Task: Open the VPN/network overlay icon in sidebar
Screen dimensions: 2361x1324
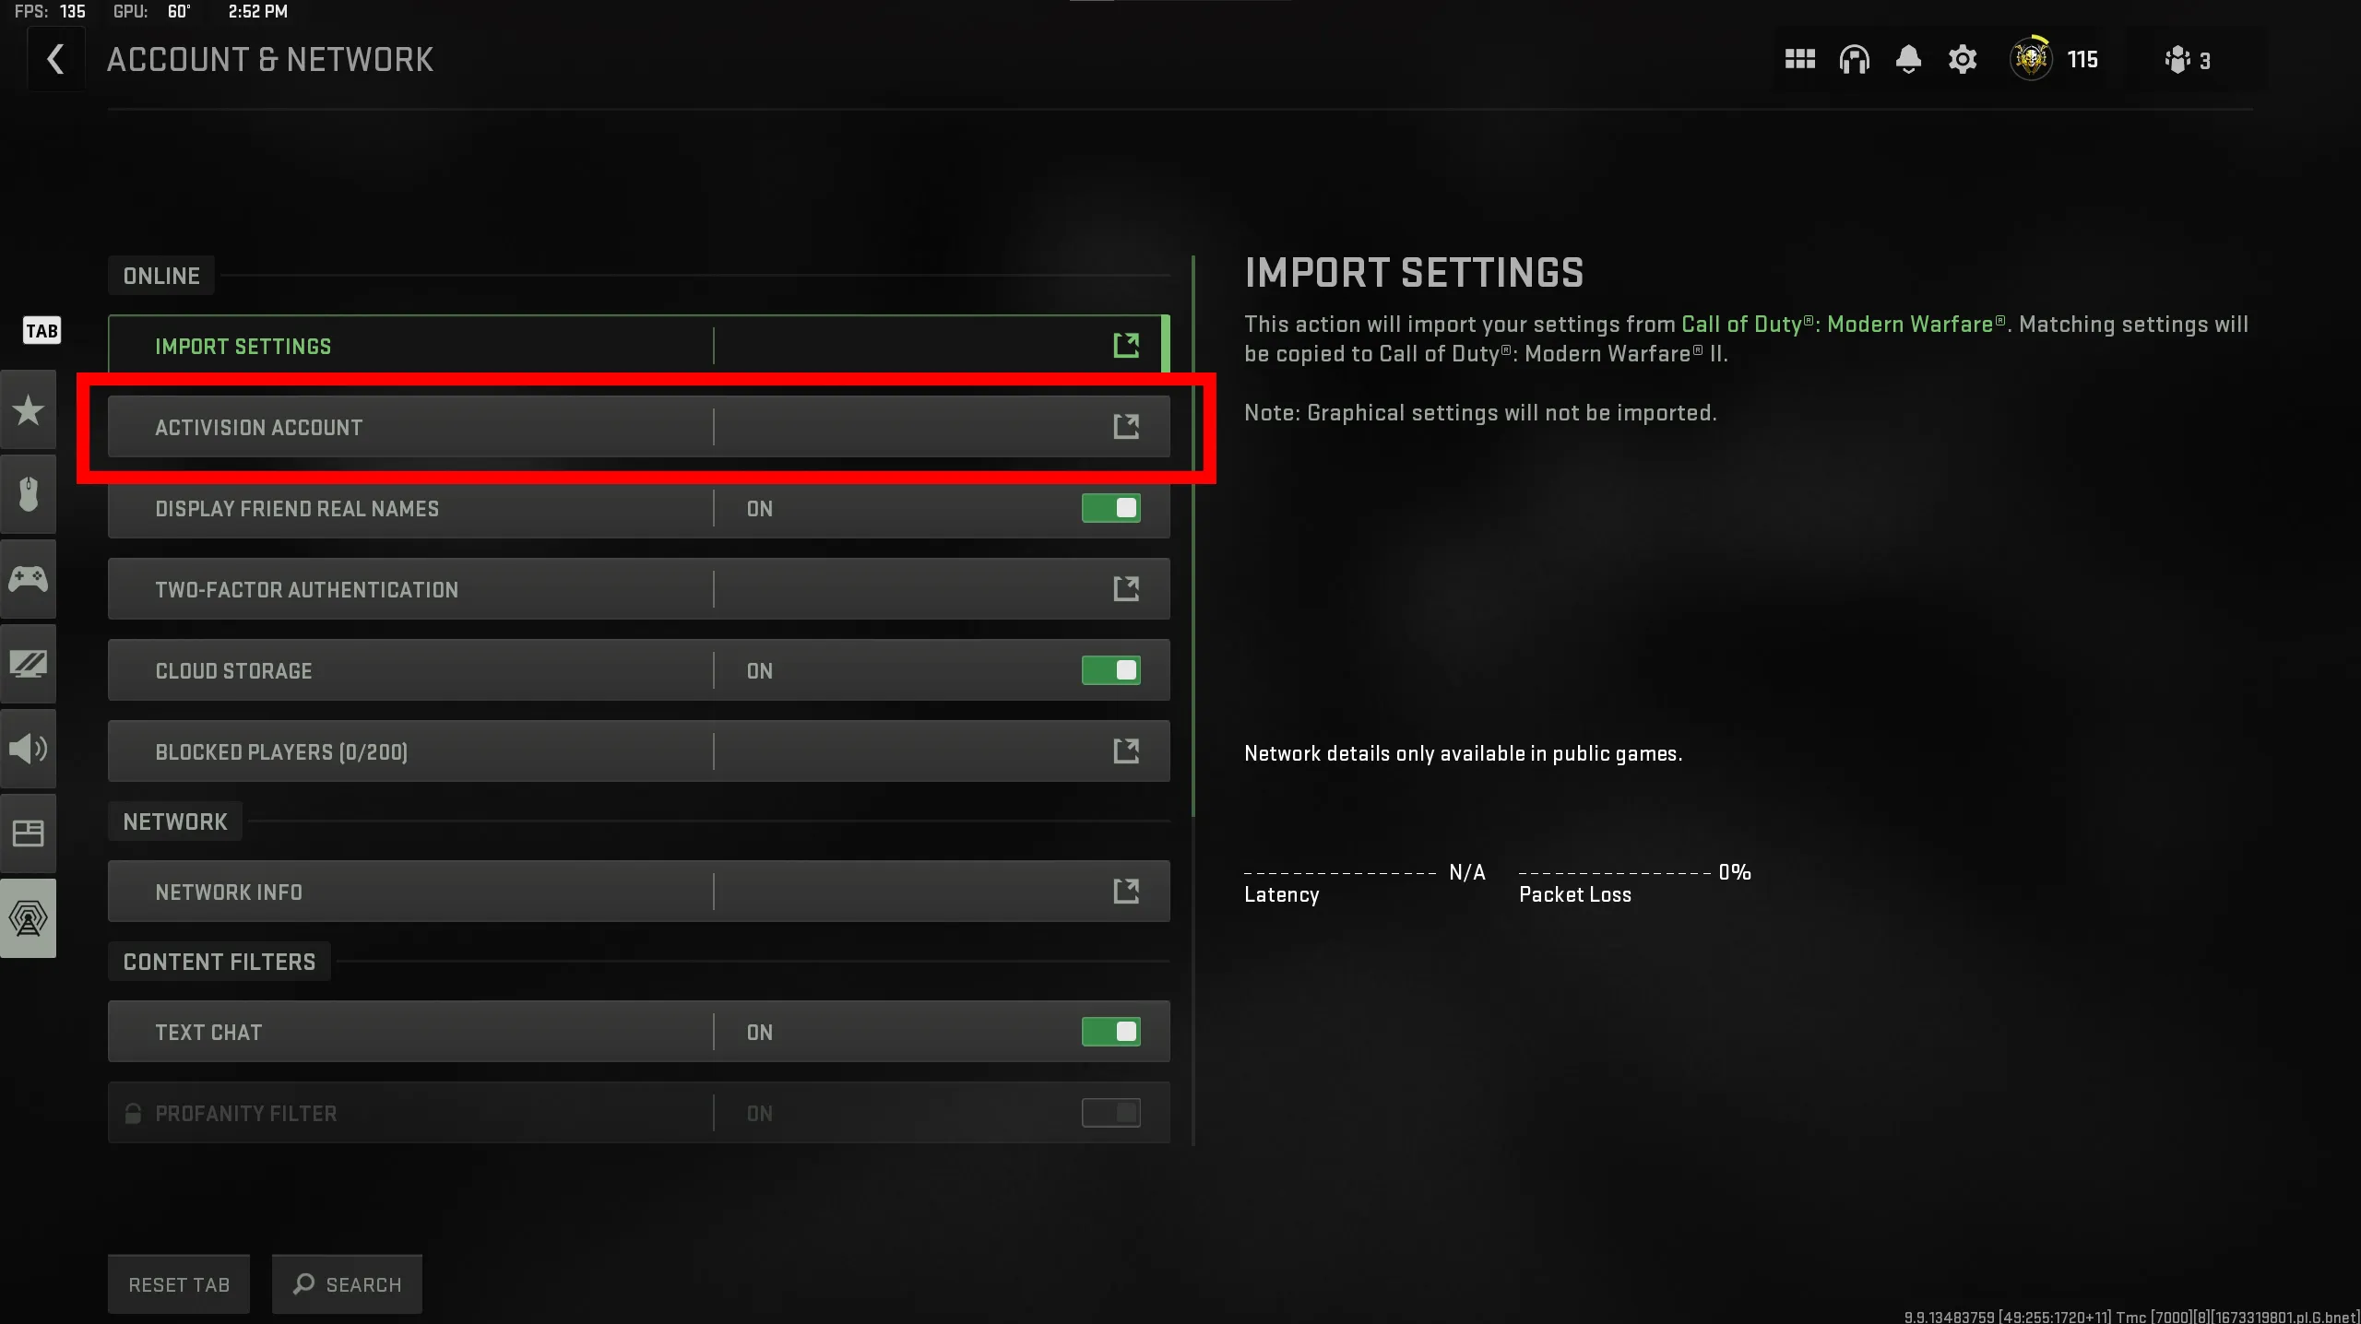Action: pos(28,917)
